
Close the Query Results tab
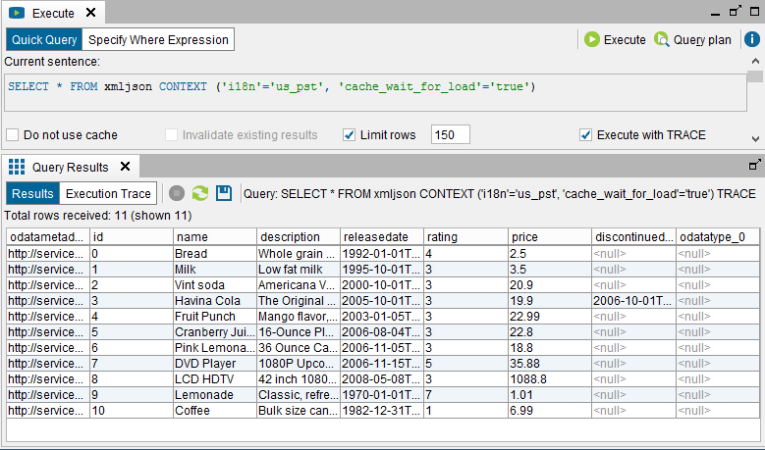point(126,167)
